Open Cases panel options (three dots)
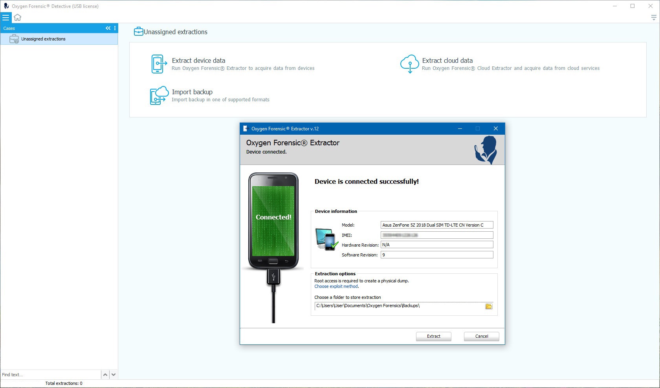 pos(115,28)
